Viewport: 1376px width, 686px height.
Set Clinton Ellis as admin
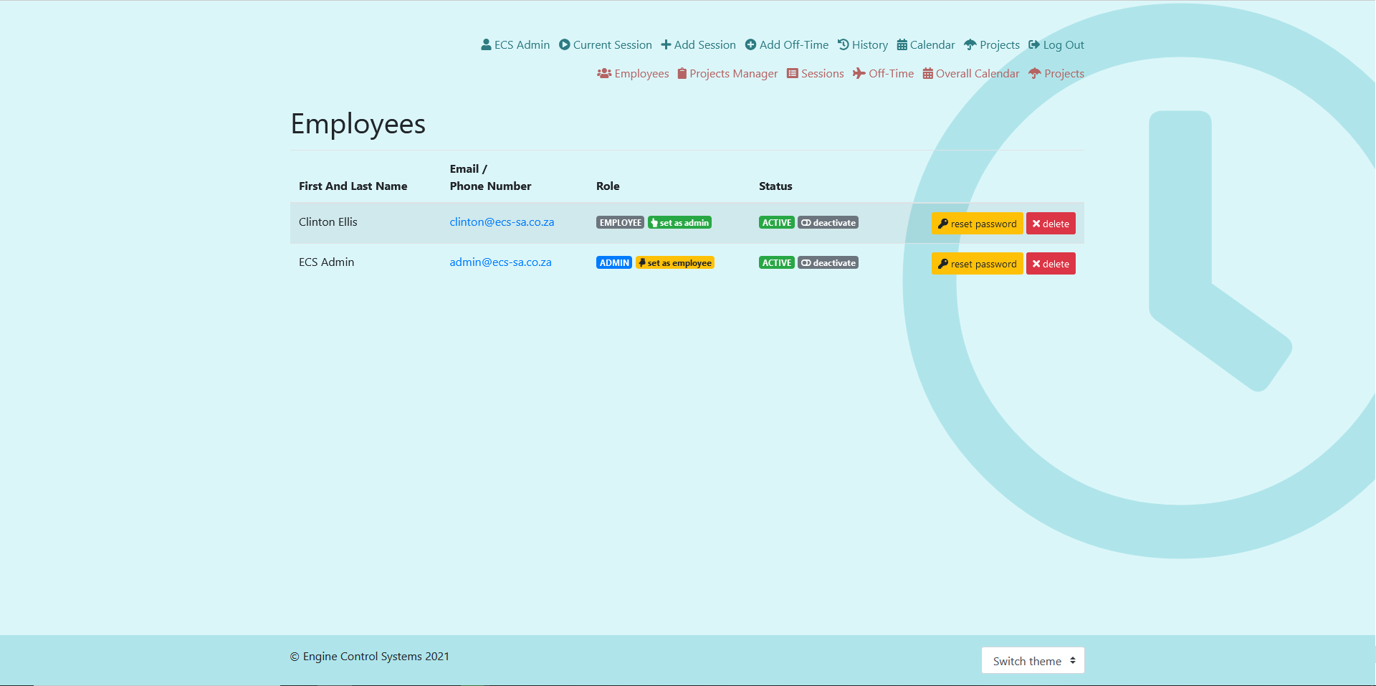click(x=679, y=222)
